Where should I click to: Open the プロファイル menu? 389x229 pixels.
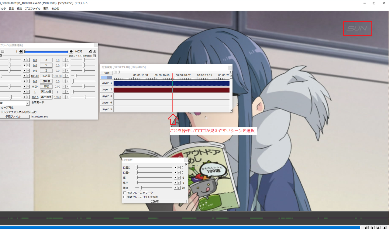[x=33, y=8]
